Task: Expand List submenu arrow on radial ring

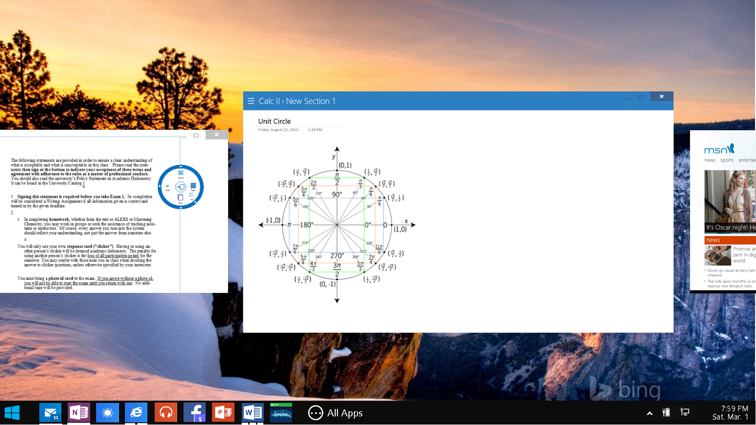Action: tap(195, 202)
